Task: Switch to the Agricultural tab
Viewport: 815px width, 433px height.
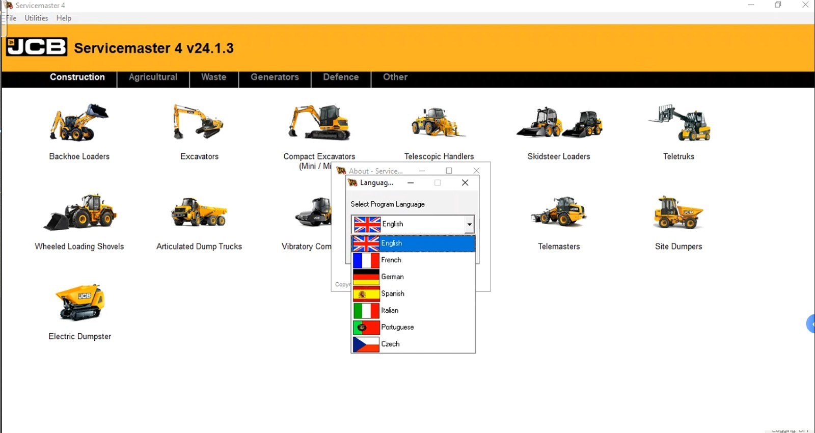Action: coord(153,77)
